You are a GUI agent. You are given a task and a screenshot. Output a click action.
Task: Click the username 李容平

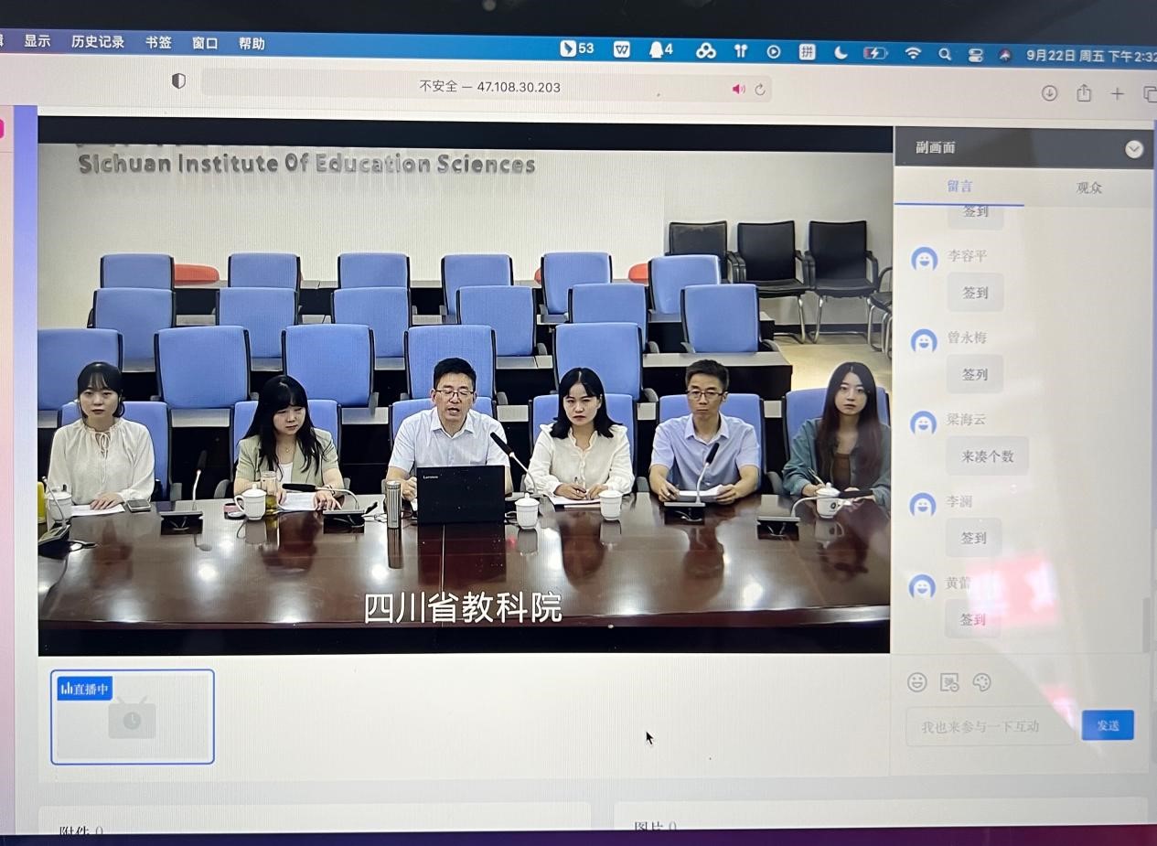[967, 256]
